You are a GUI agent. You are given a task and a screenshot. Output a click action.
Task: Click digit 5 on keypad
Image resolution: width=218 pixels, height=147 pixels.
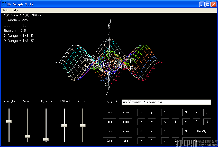(x=176, y=122)
